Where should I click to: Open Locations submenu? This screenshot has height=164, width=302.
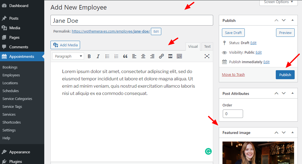[x=10, y=83]
